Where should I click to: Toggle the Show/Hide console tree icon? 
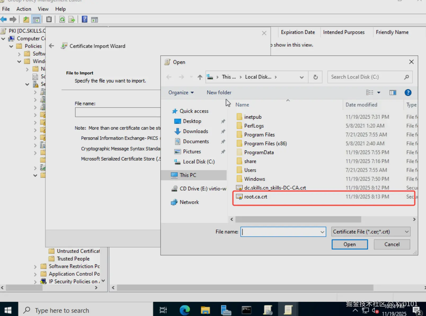coord(36,19)
